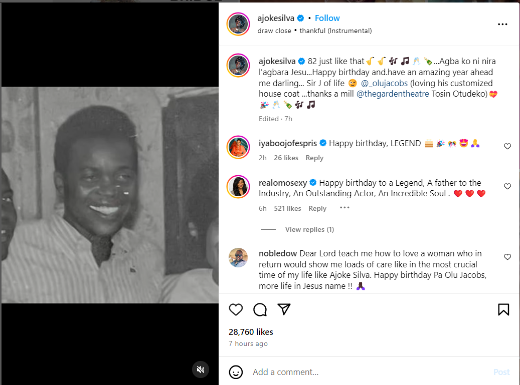The image size is (520, 385).
Task: Open ajokesilva's story from header avatar
Action: pos(239,24)
